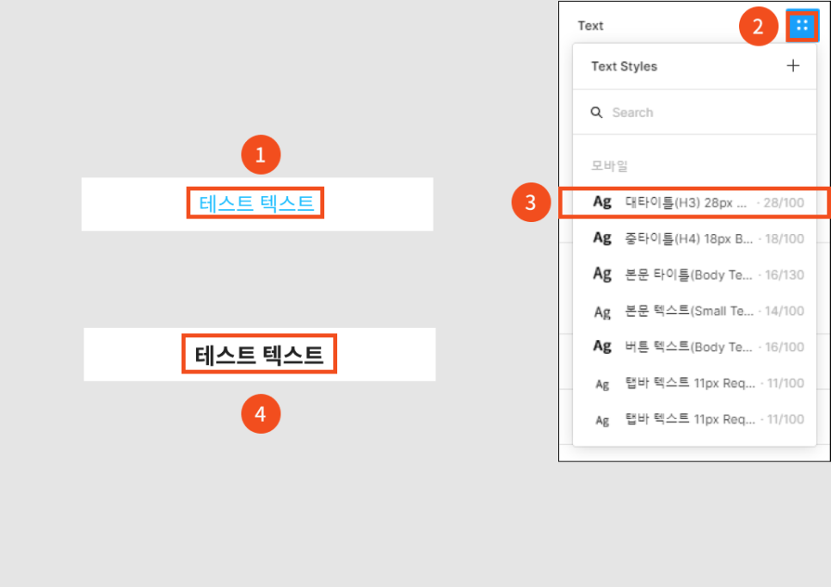Click the Text Styles panel title
Viewport: 831px width, 587px height.
point(624,66)
